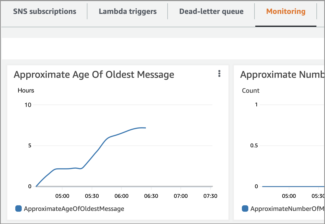Switch to the SNS subscriptions tab
325x224 pixels.
(x=45, y=11)
